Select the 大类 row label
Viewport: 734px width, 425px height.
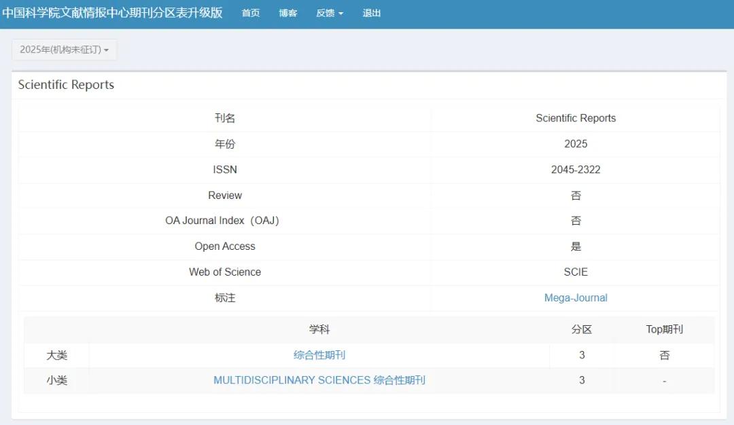(56, 355)
